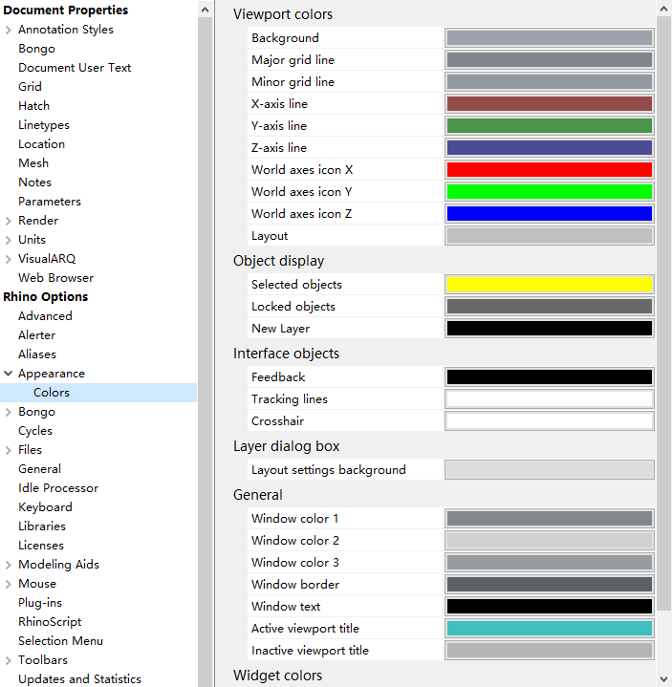Expand the Files tree node

(8, 450)
